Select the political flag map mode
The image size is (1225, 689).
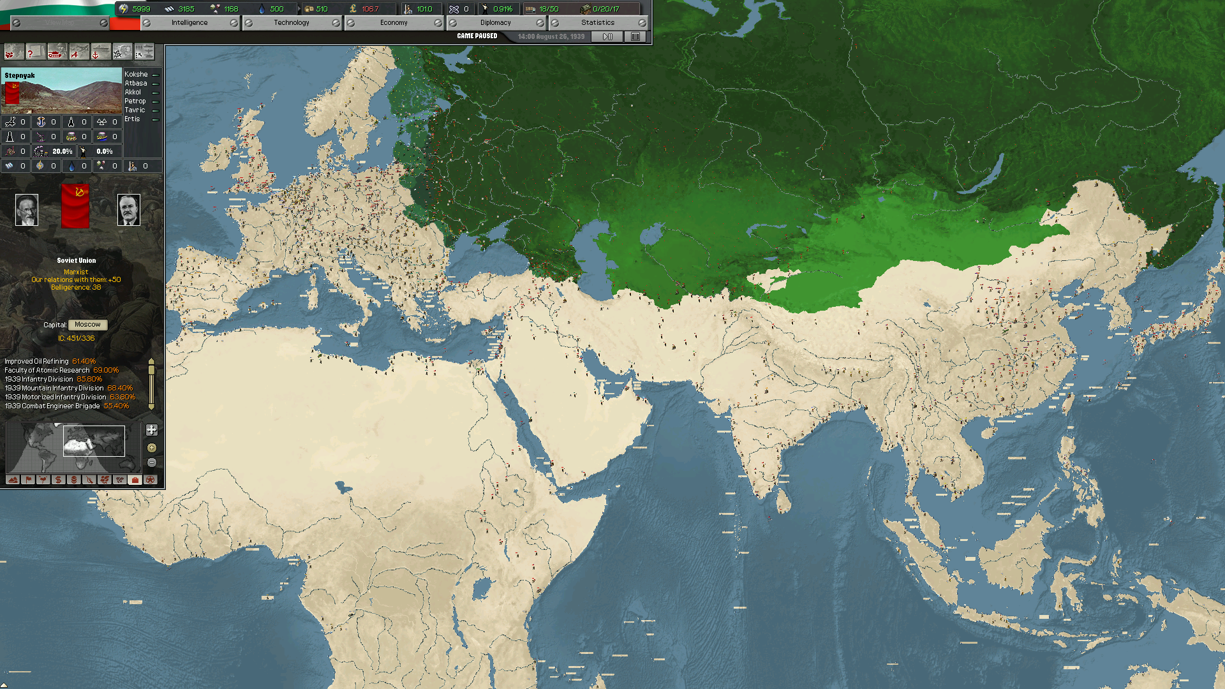pyautogui.click(x=28, y=480)
